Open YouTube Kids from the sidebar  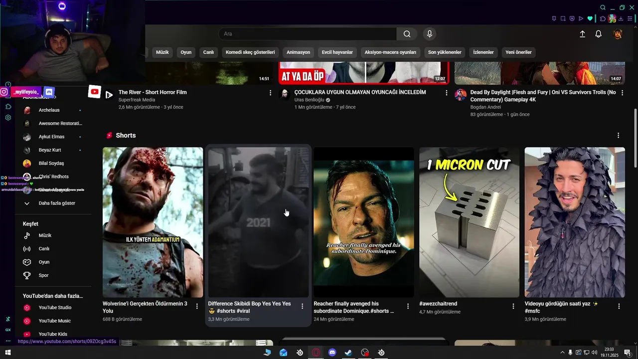(x=54, y=334)
